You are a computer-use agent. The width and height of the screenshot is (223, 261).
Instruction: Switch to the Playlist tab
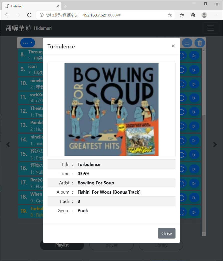(x=62, y=245)
